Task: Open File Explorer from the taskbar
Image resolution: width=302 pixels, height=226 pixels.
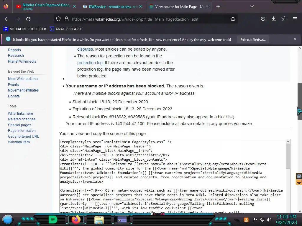Action: click(x=99, y=220)
